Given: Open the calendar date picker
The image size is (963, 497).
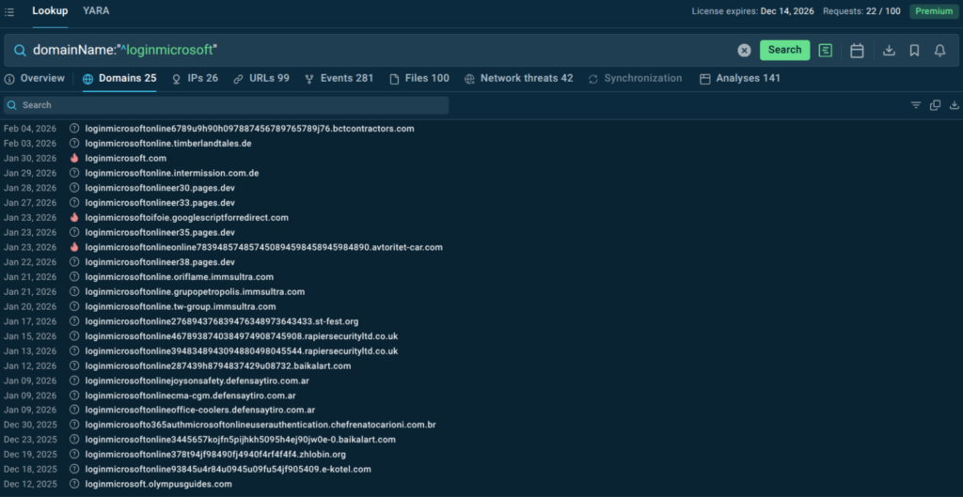Looking at the screenshot, I should click(x=857, y=51).
